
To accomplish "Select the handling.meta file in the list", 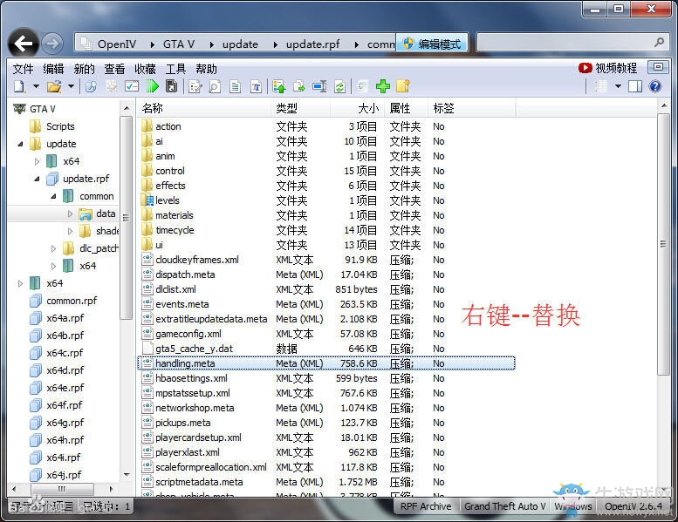I will tap(185, 363).
